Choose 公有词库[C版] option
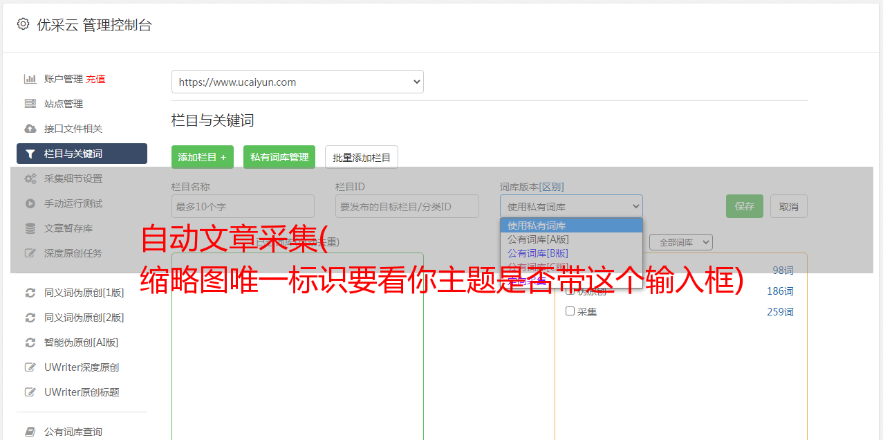 571,266
